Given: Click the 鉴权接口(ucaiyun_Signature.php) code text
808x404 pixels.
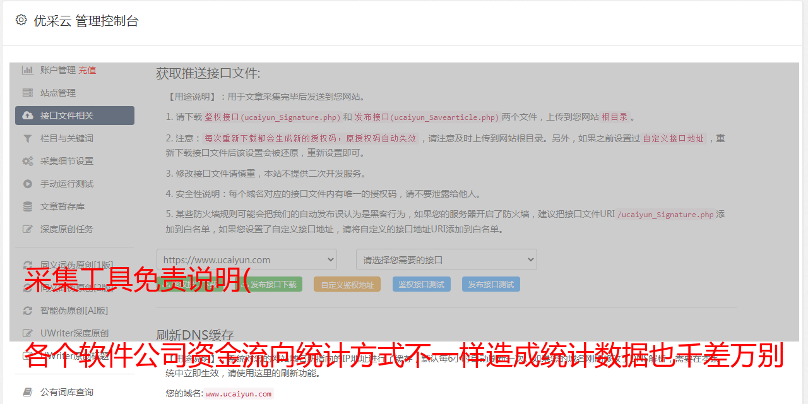Looking at the screenshot, I should coord(272,117).
